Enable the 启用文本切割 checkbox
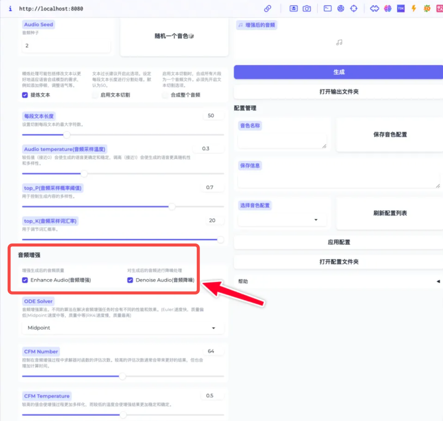 [95, 95]
